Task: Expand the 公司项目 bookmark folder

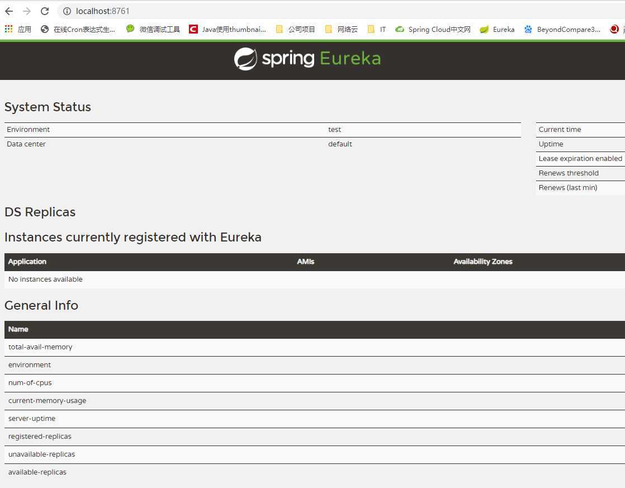Action: 295,29
